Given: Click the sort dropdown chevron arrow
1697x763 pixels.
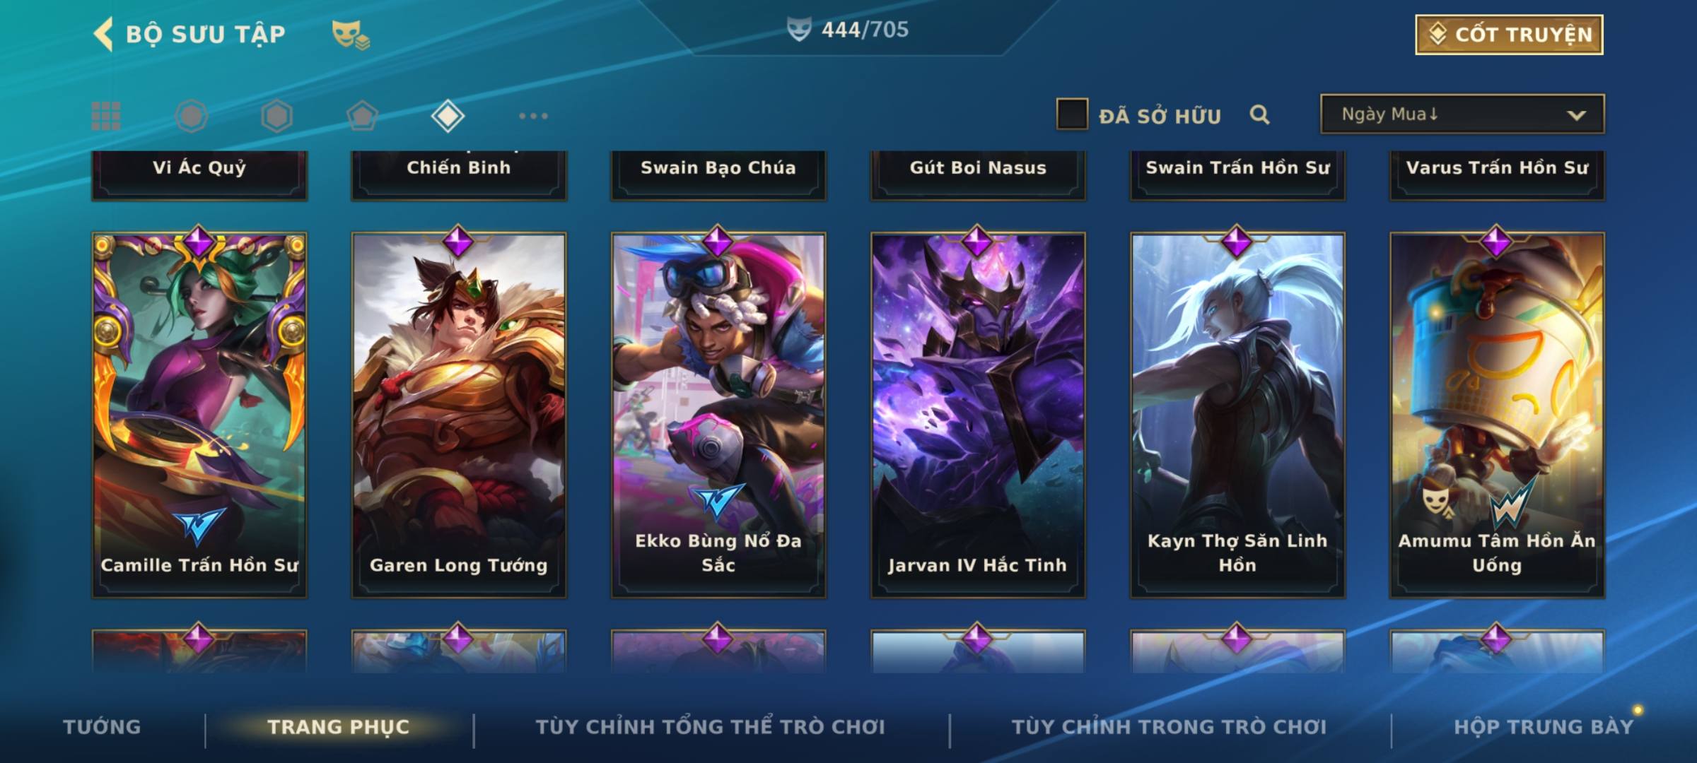Looking at the screenshot, I should point(1576,115).
